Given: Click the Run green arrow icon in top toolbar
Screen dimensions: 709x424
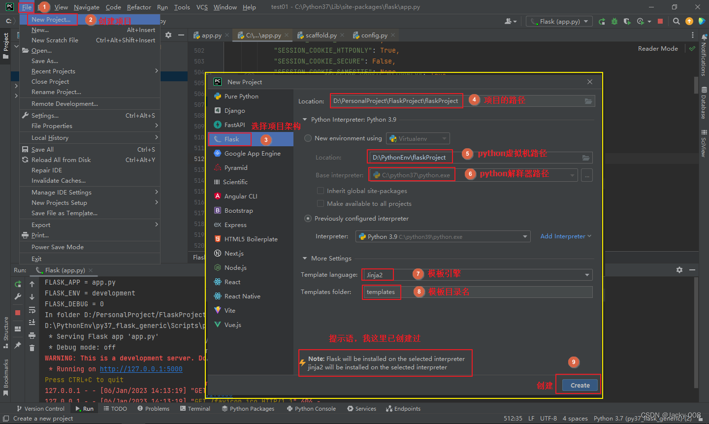Looking at the screenshot, I should (x=601, y=21).
